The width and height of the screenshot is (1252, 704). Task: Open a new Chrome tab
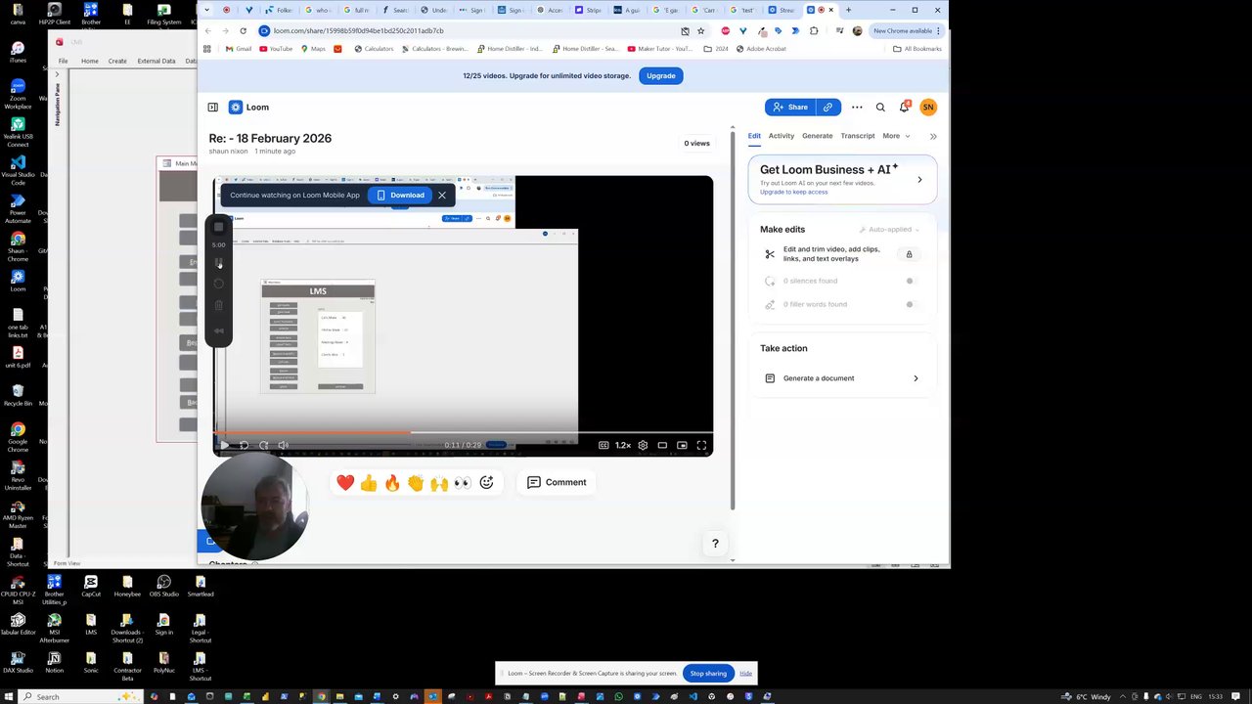point(848,10)
